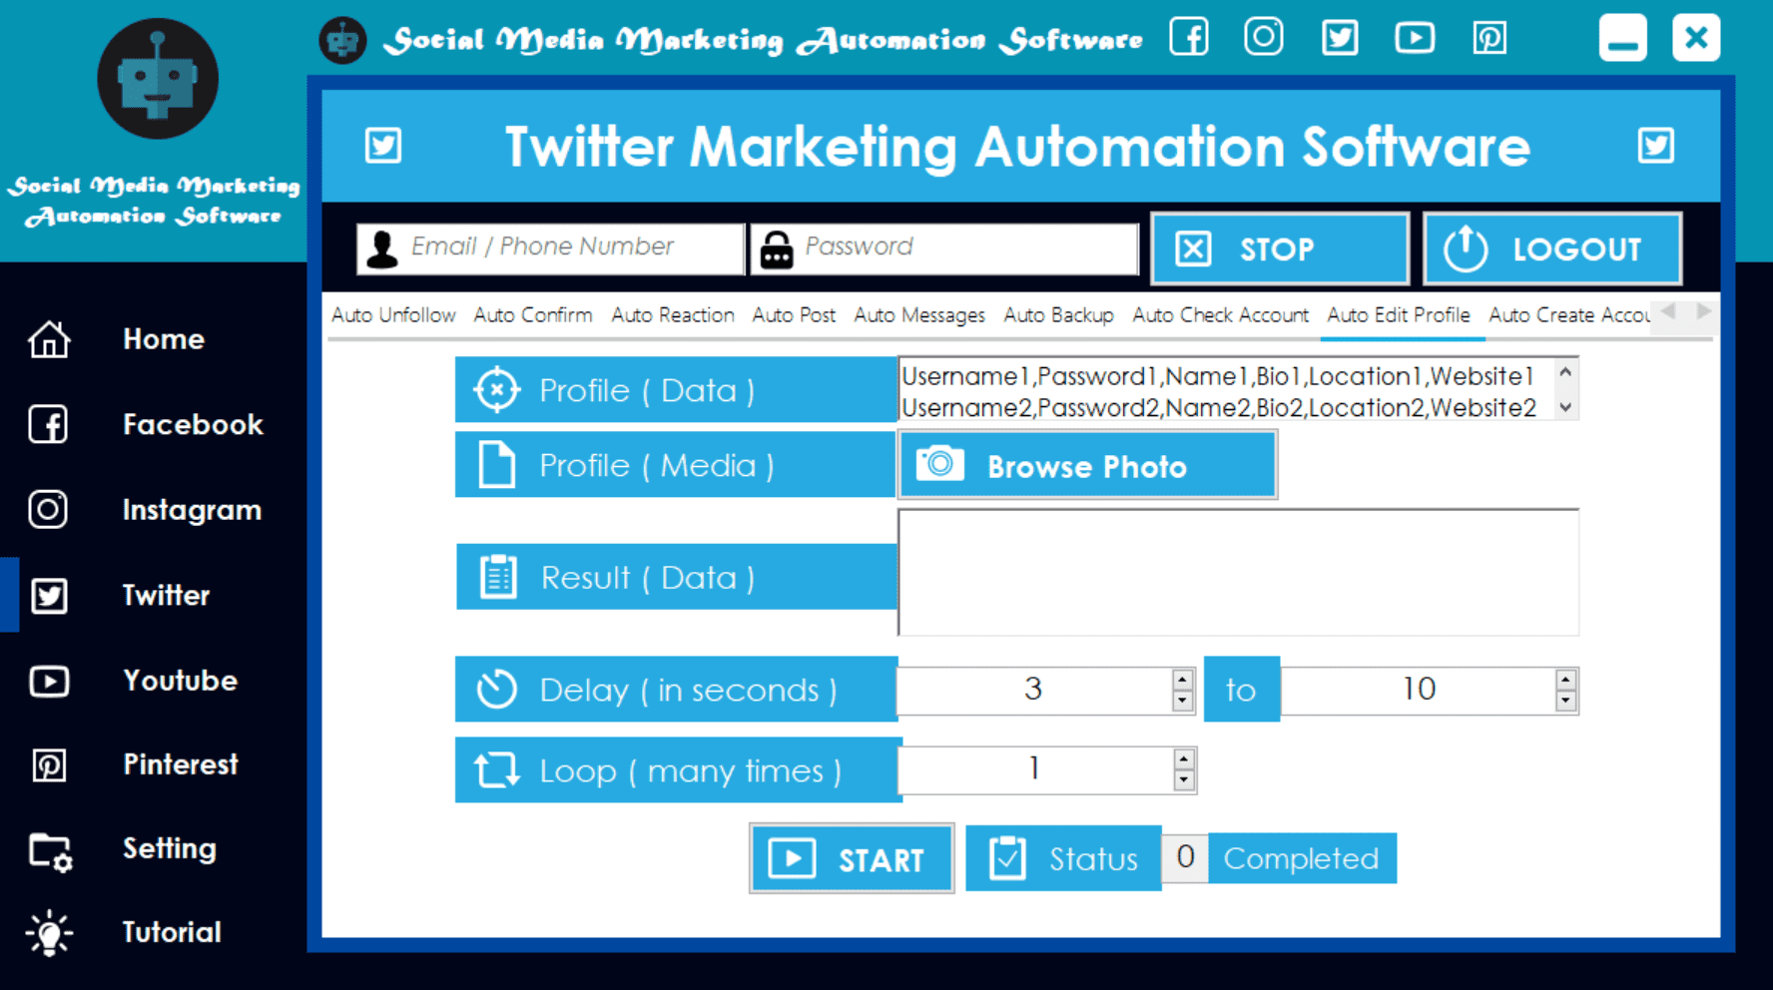Click the Loop (many times) label
This screenshot has width=1773, height=990.
pos(678,770)
